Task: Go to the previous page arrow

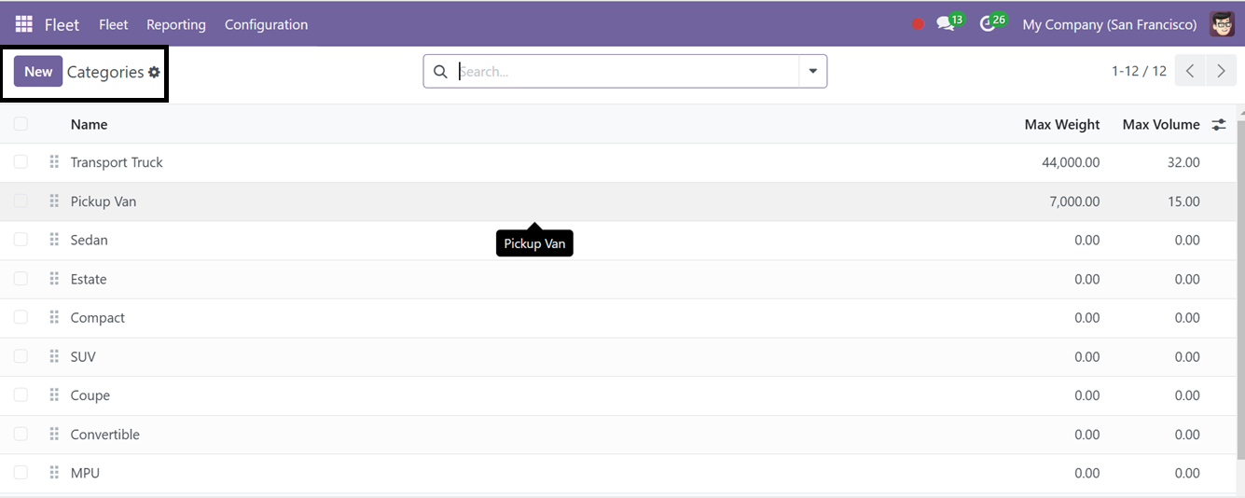Action: pyautogui.click(x=1190, y=71)
